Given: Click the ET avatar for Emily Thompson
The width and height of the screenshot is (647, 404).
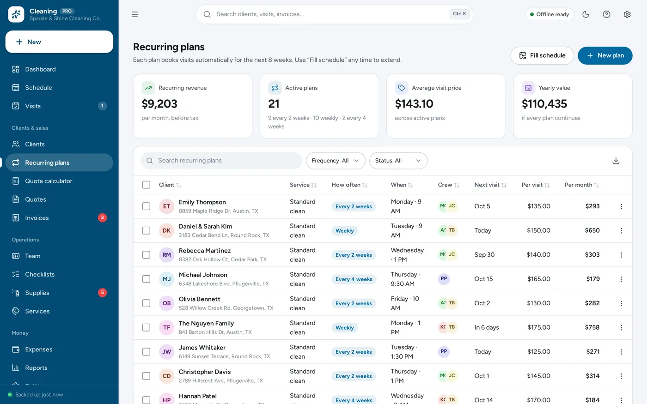Looking at the screenshot, I should click(x=166, y=206).
